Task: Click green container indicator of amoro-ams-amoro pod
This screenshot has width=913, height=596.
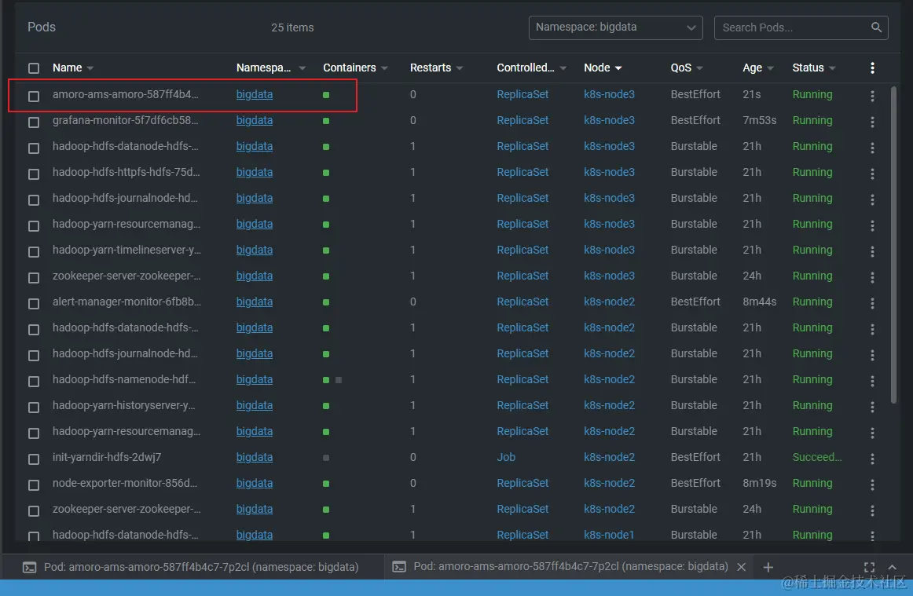Action: 326,95
